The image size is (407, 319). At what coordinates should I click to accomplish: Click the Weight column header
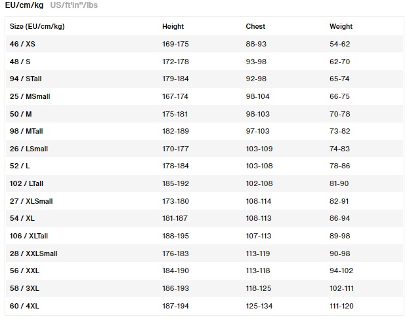tap(341, 27)
